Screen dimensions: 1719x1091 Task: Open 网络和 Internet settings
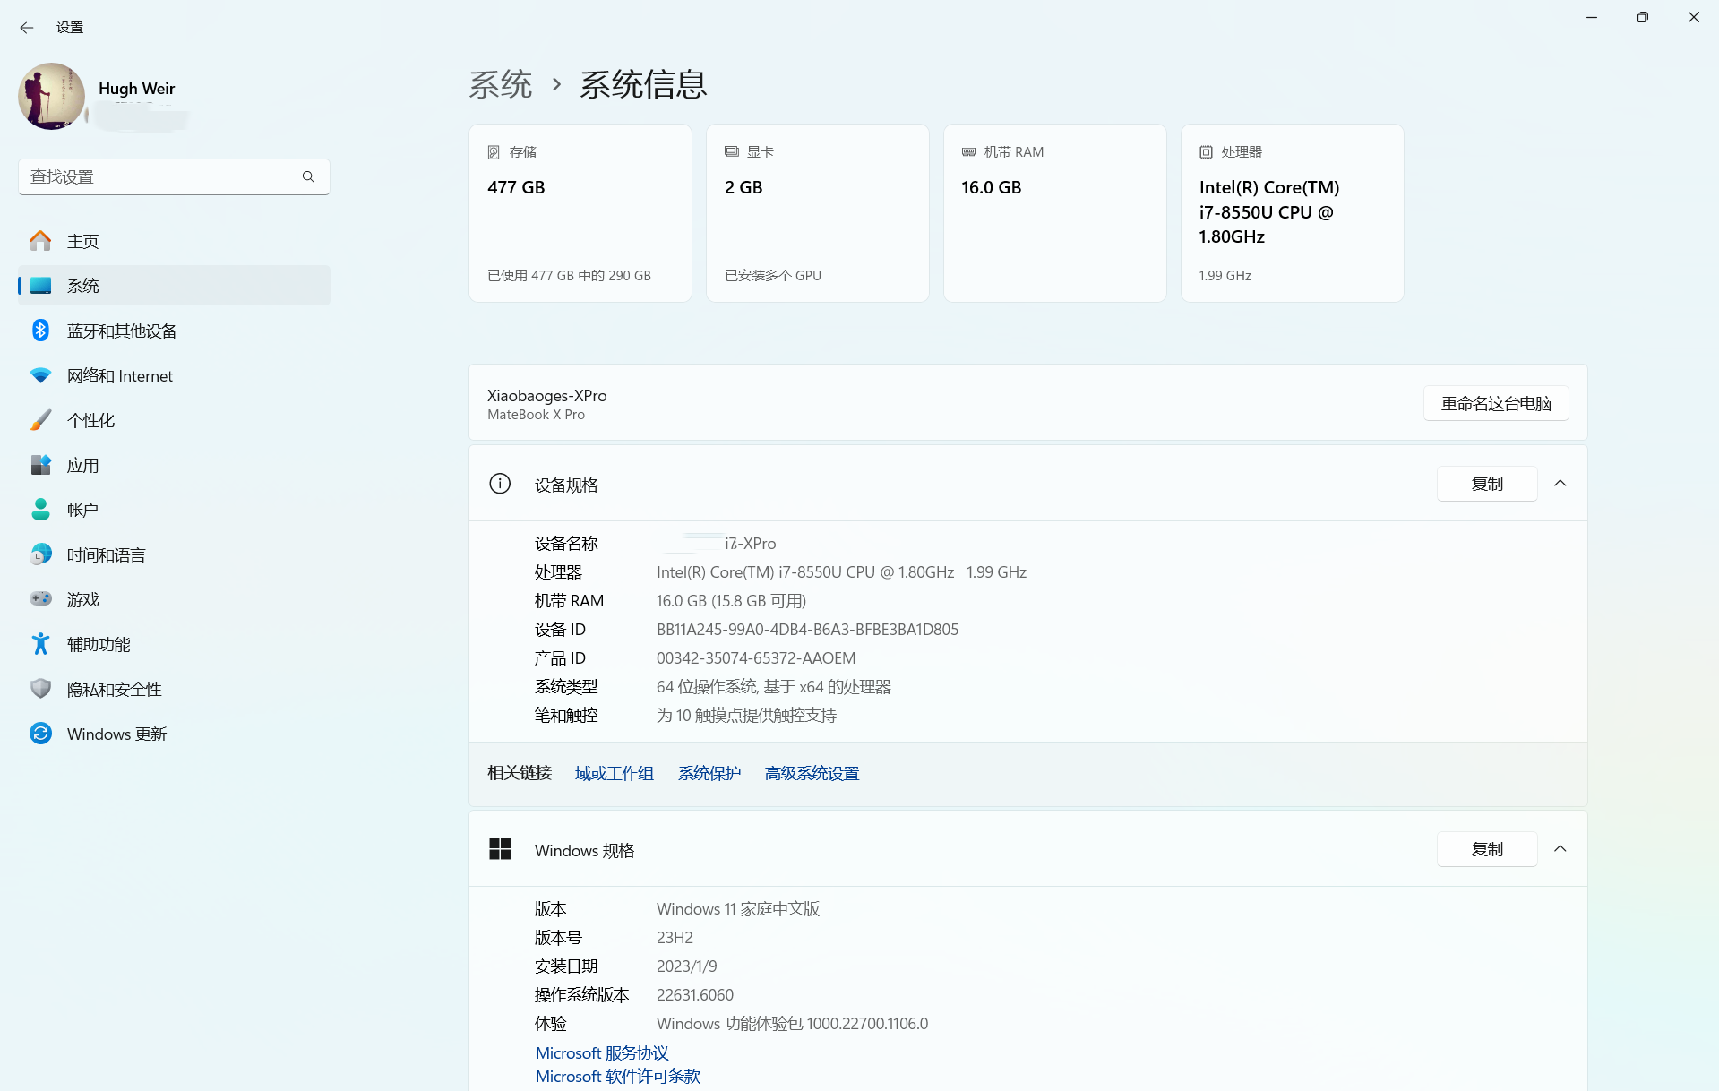point(119,375)
